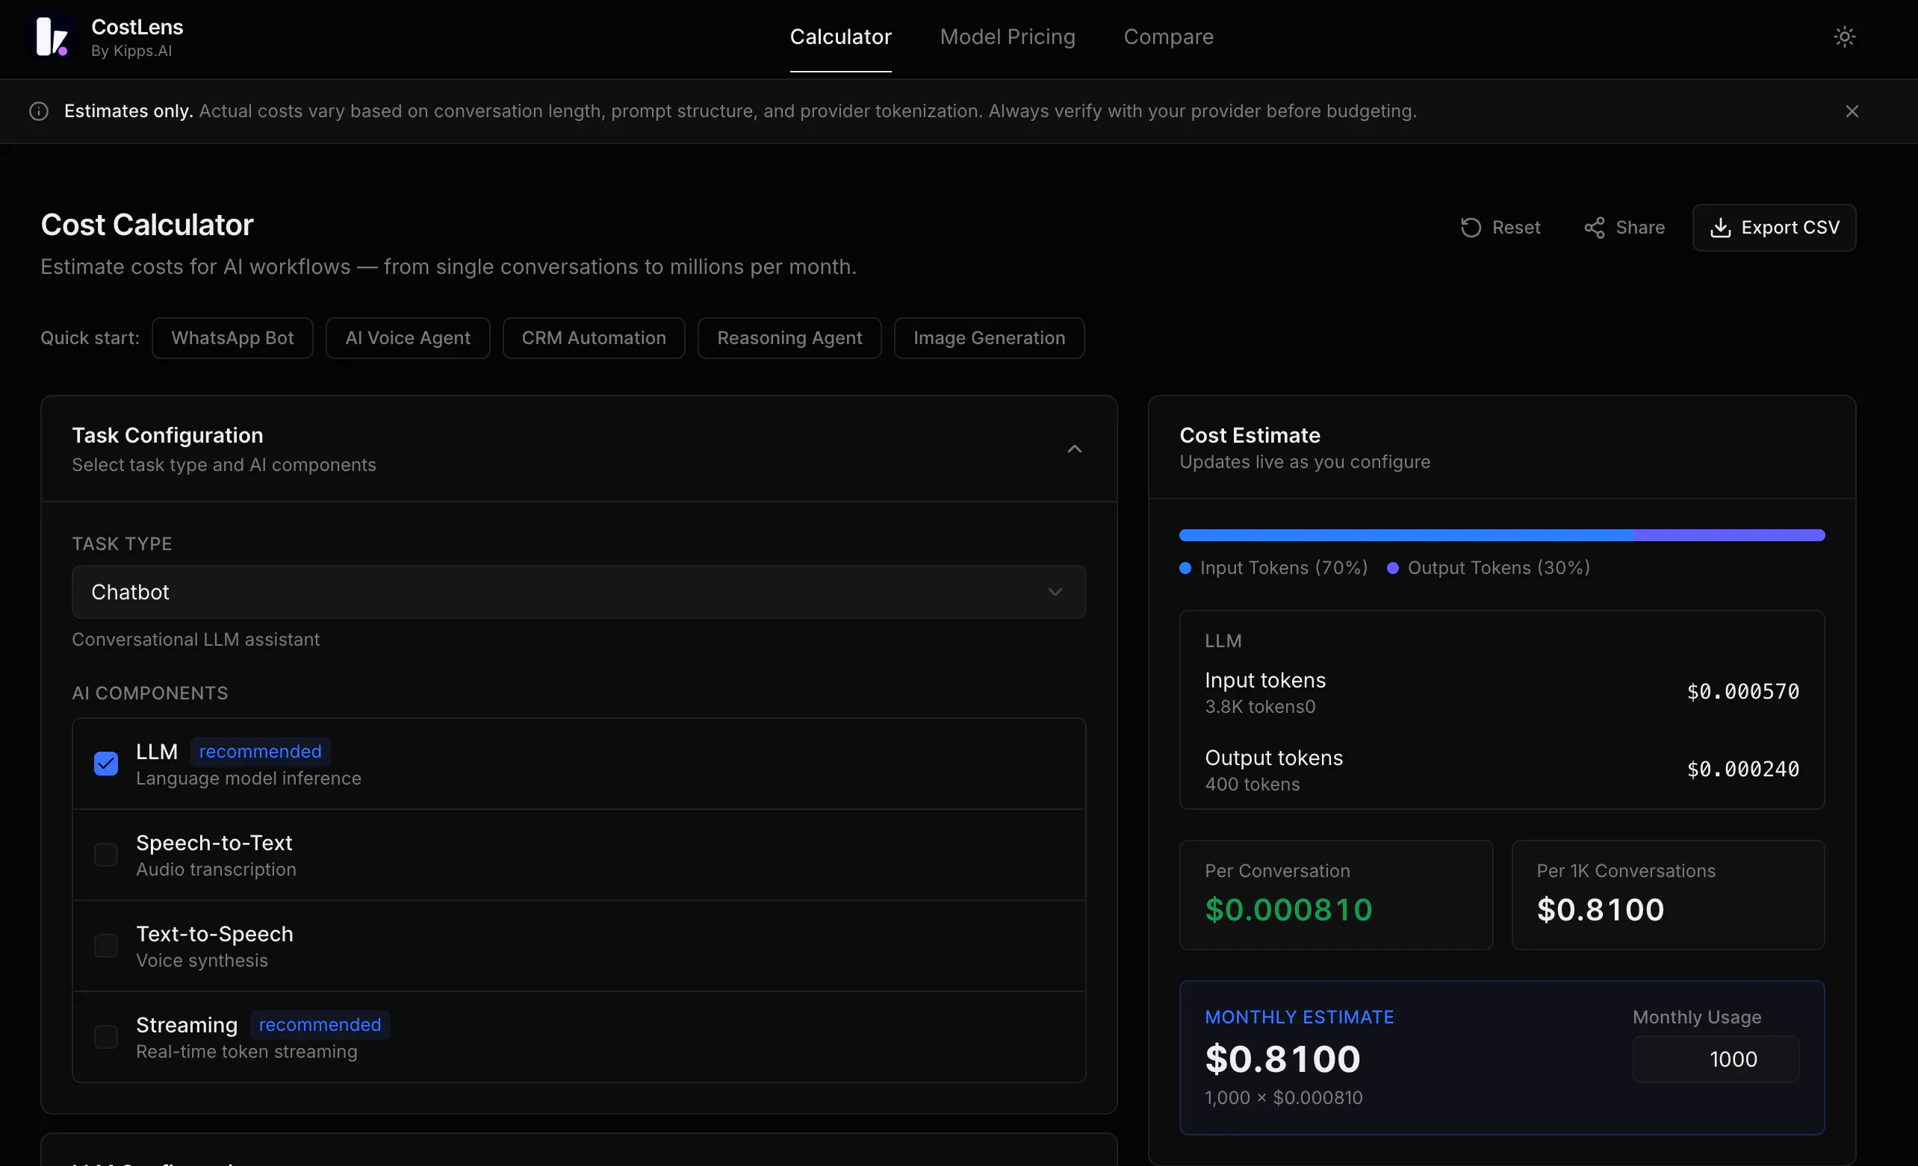Click the input/output token distribution bar

[1501, 535]
